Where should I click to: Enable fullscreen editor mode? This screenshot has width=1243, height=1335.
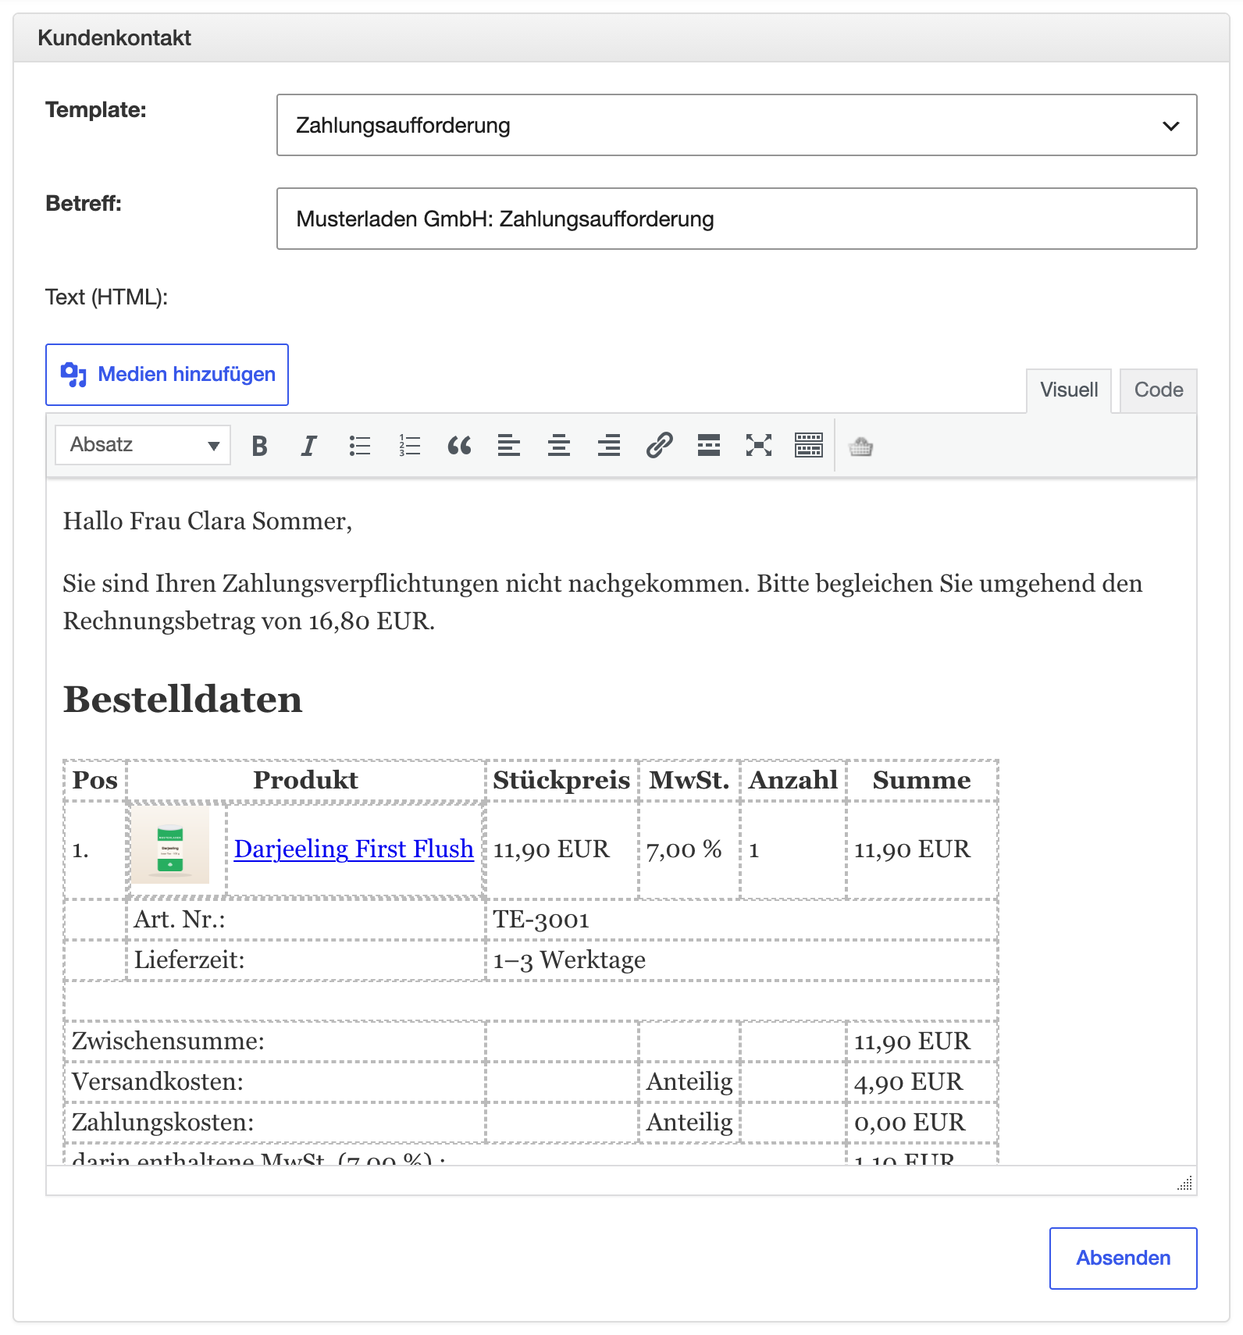pos(759,446)
